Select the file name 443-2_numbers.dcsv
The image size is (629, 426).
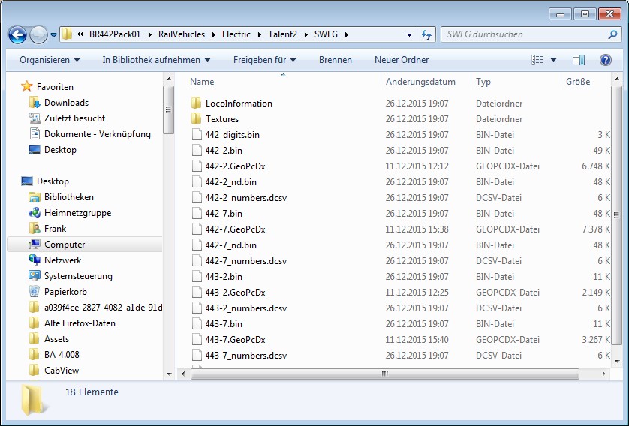pyautogui.click(x=246, y=308)
